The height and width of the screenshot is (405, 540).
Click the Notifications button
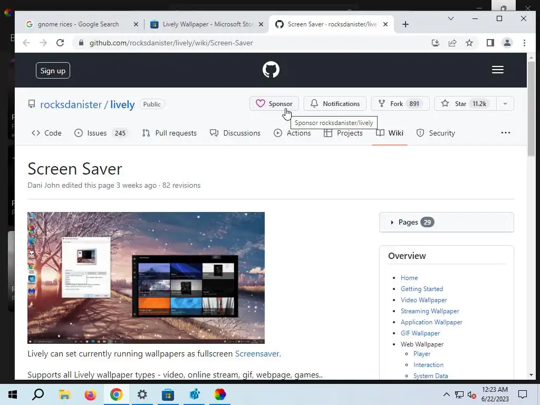pos(335,104)
